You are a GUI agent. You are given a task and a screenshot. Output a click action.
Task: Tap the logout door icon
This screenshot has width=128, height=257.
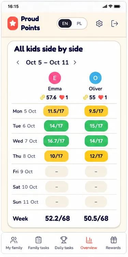(x=114, y=23)
